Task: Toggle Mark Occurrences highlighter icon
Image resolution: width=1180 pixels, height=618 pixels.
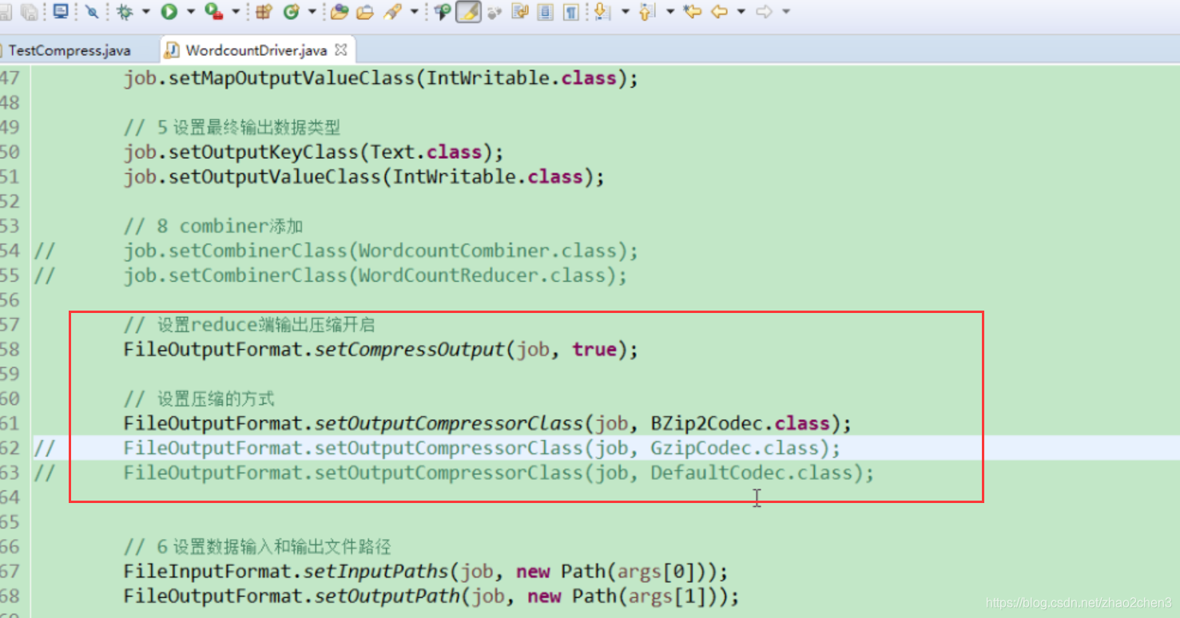Action: 469,12
